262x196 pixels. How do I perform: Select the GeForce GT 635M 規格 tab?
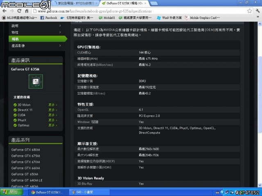click(124, 3)
